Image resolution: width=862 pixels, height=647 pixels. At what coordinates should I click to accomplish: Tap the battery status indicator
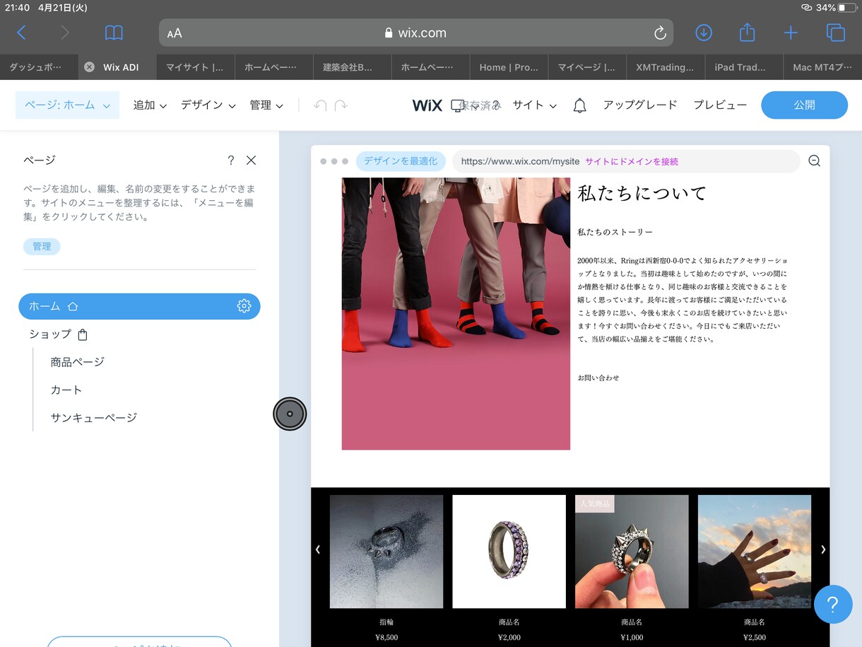pos(847,8)
